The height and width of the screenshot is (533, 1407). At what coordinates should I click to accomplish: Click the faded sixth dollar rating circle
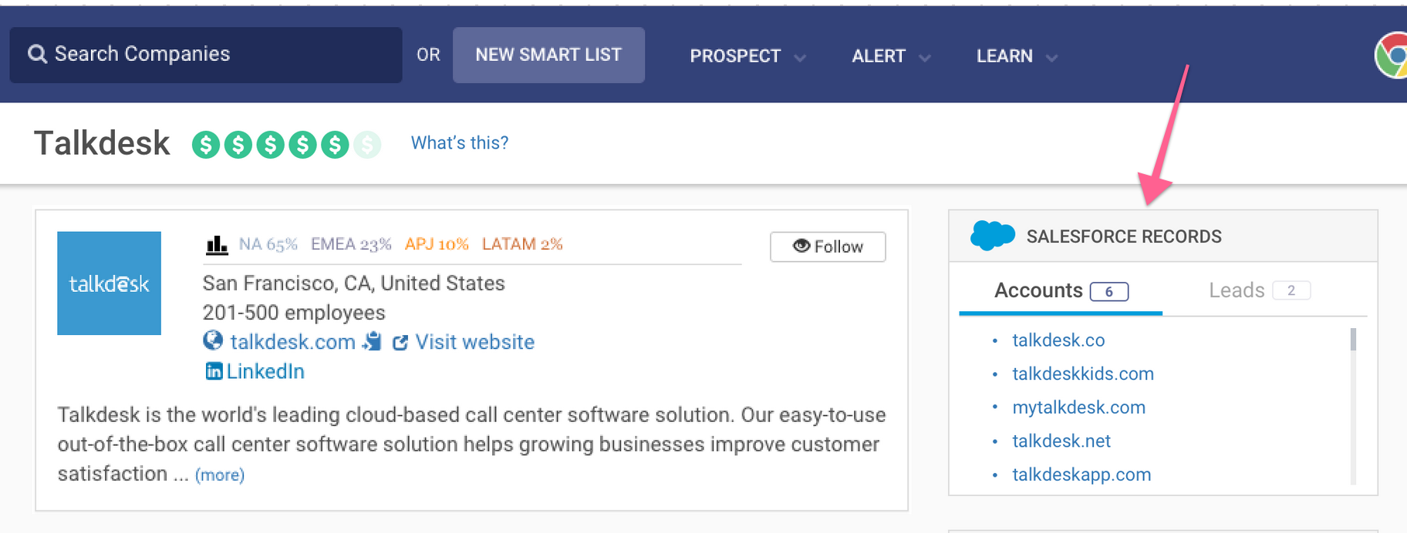367,144
